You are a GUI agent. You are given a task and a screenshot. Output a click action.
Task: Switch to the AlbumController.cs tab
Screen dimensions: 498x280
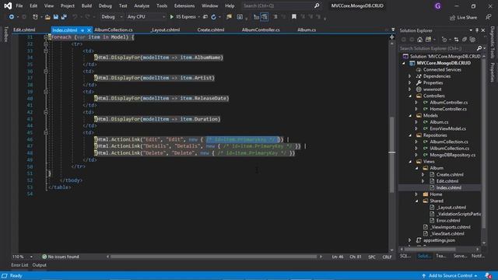tap(261, 30)
